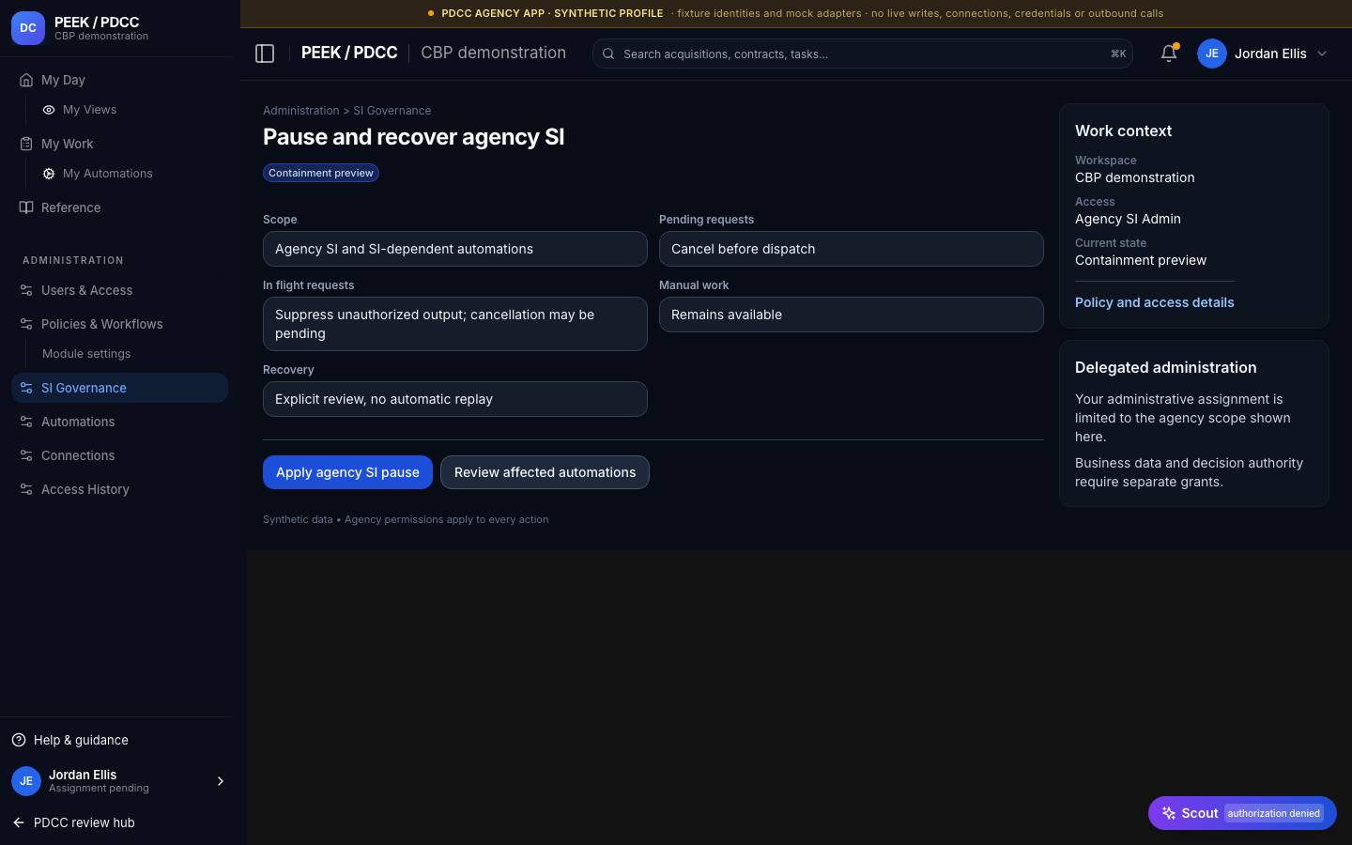1352x845 pixels.
Task: Click the Scope value field
Action: tap(455, 249)
